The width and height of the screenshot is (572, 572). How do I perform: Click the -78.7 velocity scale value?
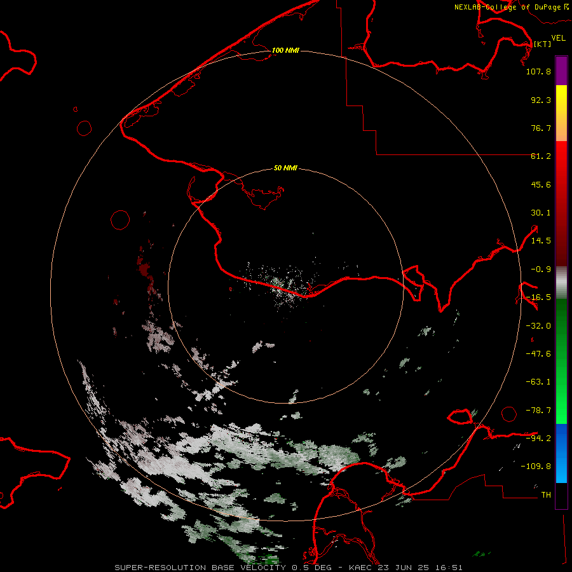[x=538, y=411]
